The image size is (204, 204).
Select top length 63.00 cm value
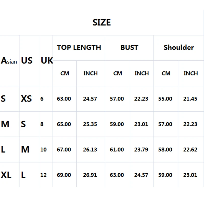(64, 99)
